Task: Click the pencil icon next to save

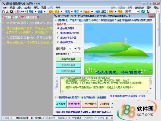Action: click(16, 12)
